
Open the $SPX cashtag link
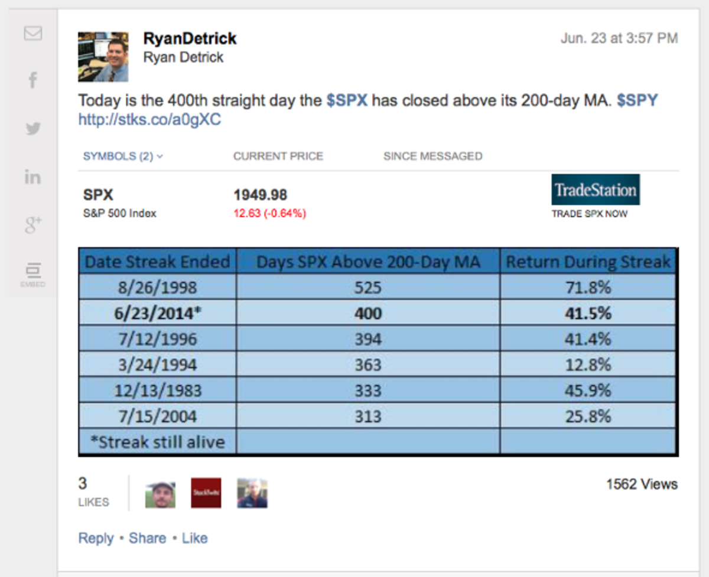coord(347,100)
